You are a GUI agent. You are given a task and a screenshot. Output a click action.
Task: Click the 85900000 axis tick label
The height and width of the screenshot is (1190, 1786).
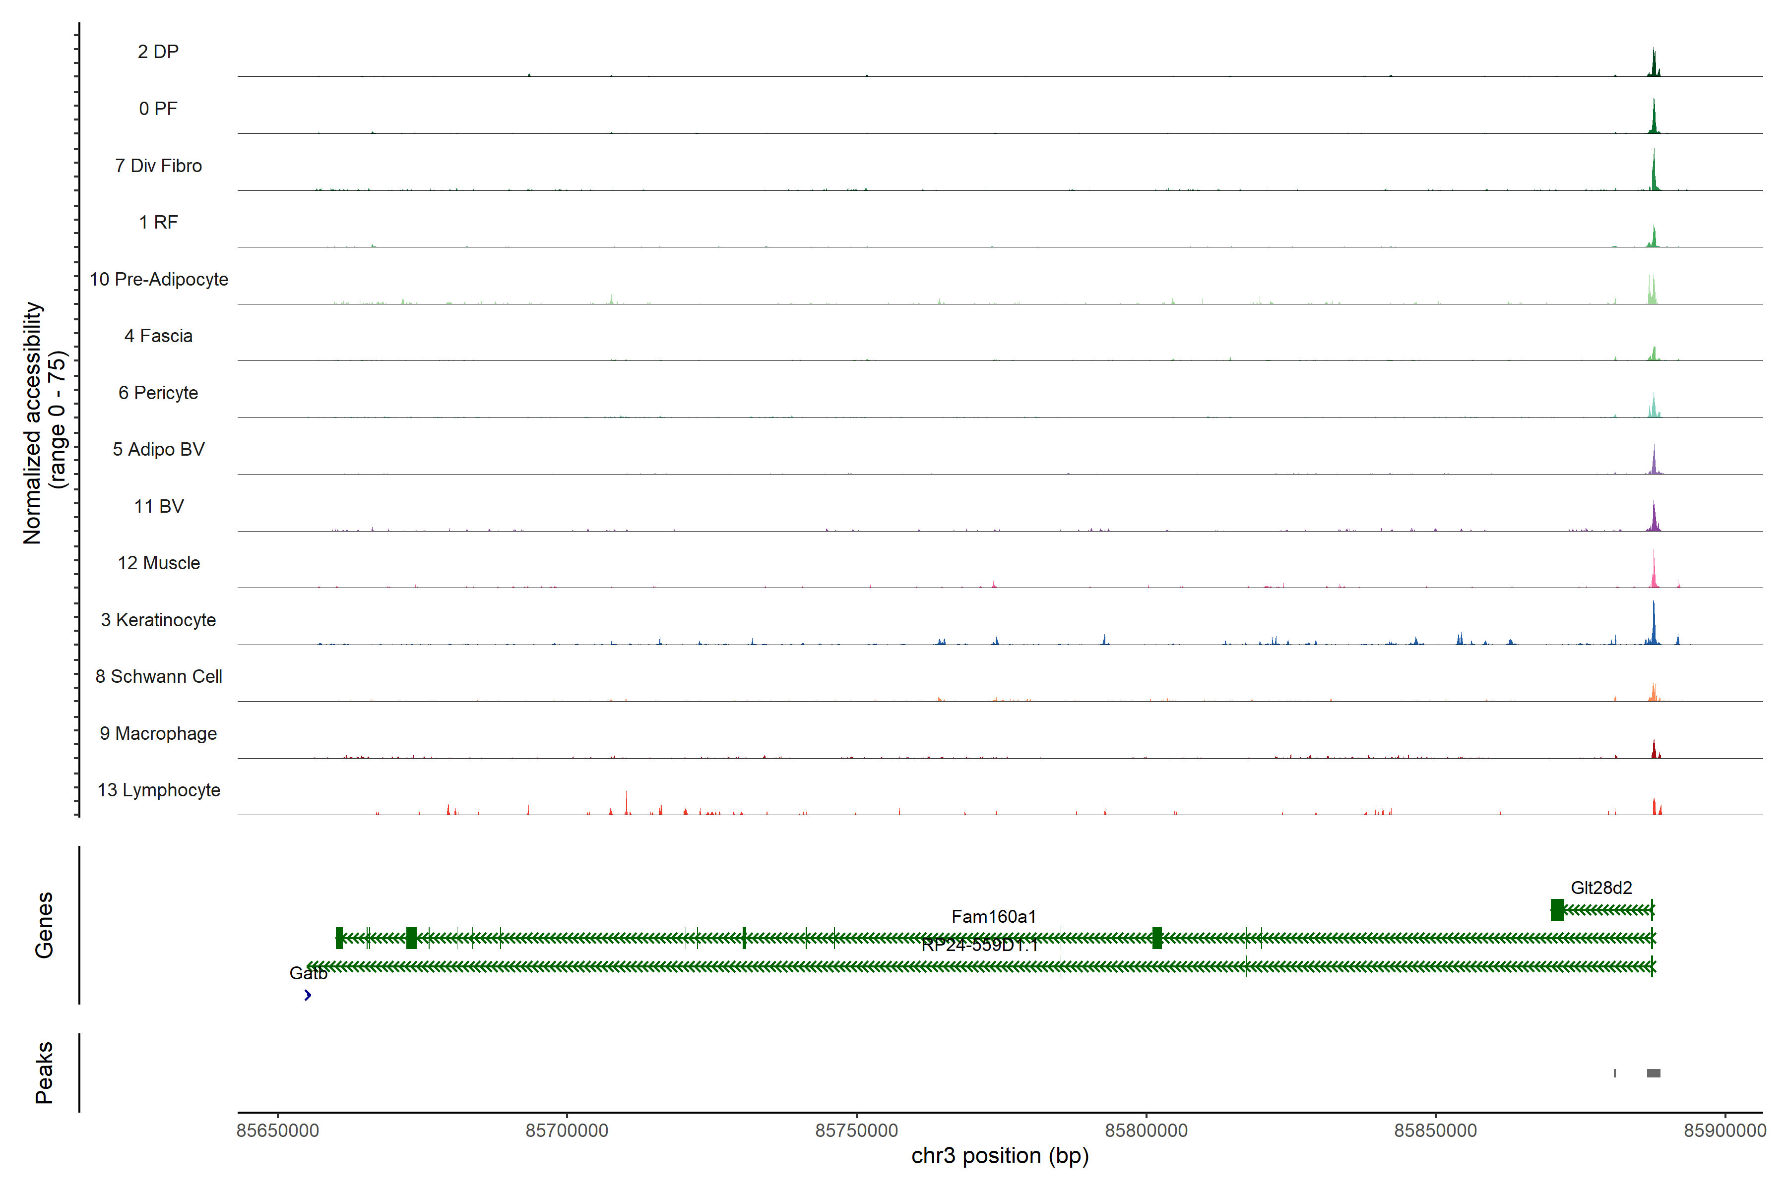point(1724,1131)
